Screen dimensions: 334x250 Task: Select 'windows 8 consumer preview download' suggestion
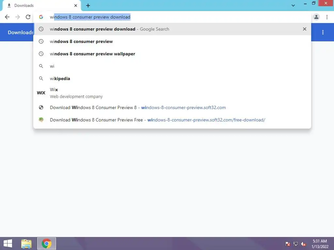(x=172, y=29)
